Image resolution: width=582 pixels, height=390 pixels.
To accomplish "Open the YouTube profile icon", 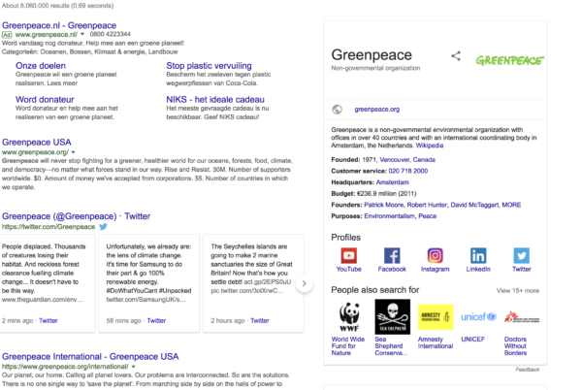I will [x=348, y=256].
